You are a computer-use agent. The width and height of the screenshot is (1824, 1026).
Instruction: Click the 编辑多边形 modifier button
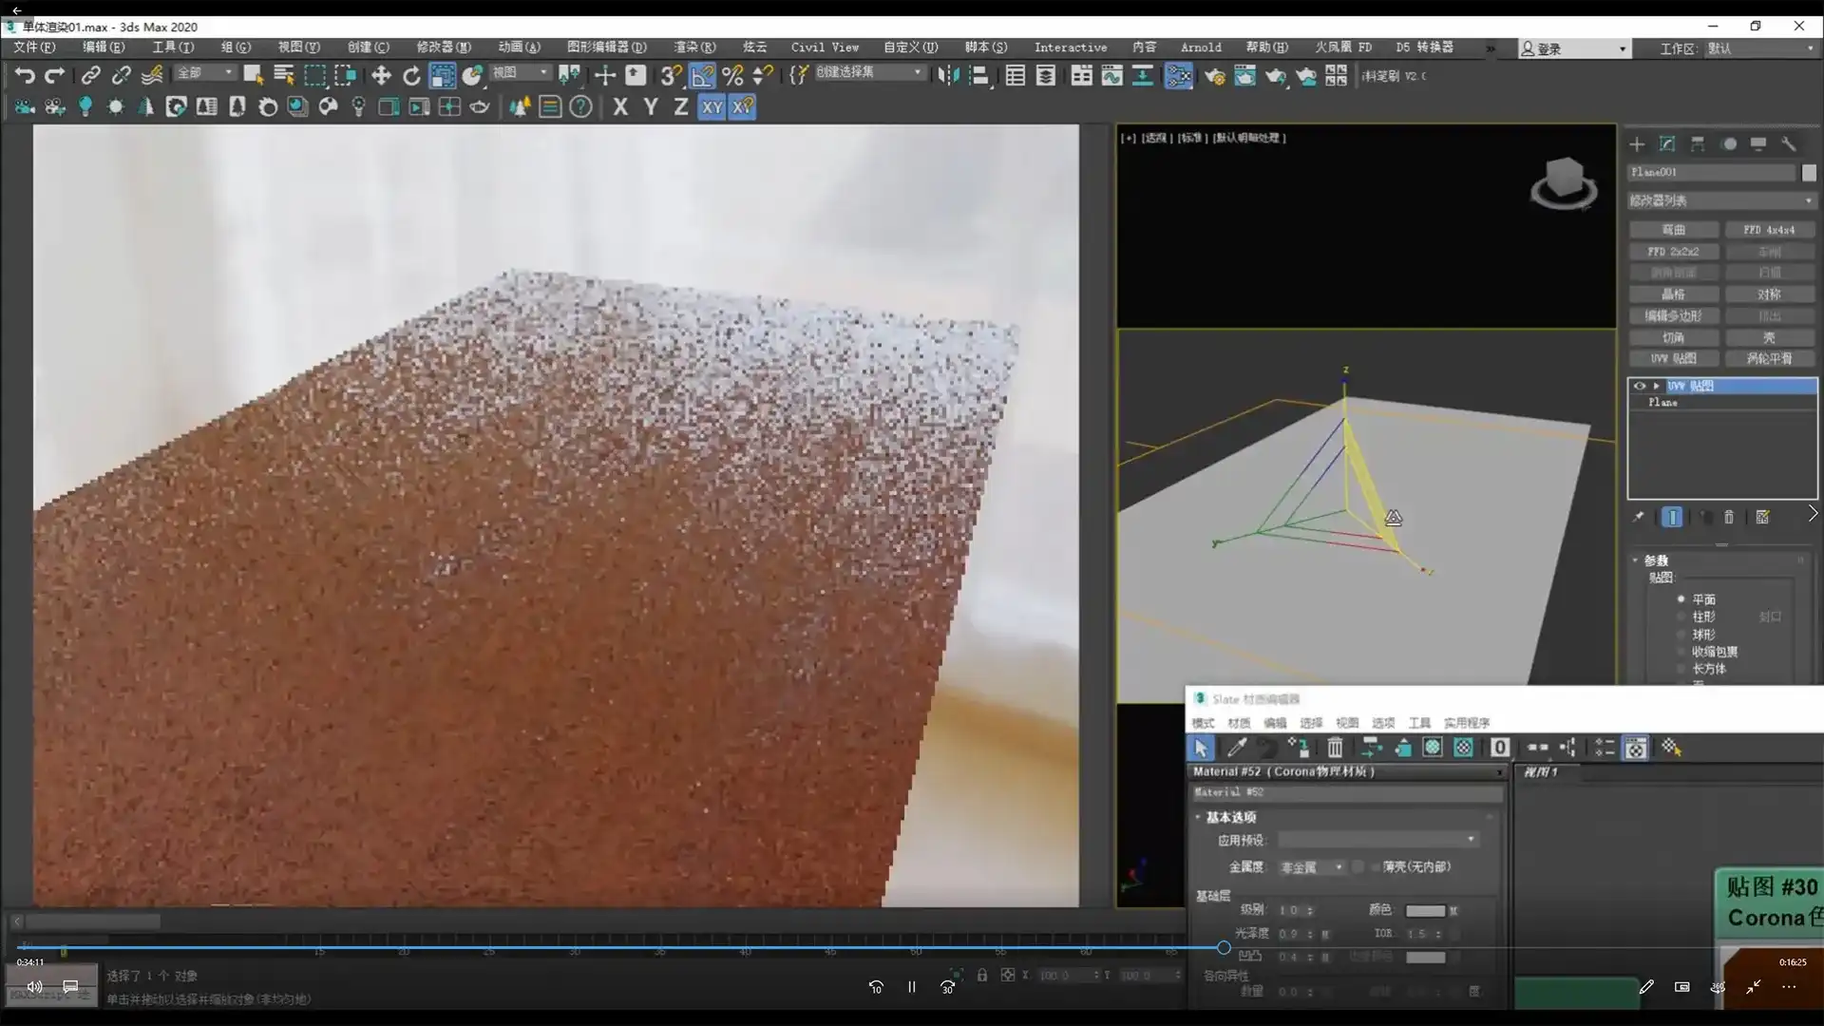point(1673,315)
